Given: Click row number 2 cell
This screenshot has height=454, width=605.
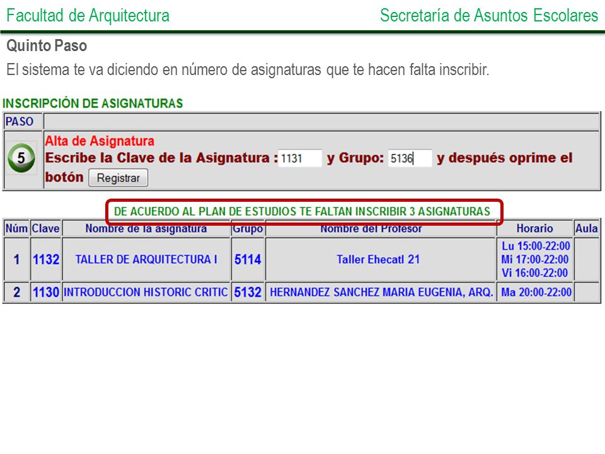Looking at the screenshot, I should tap(16, 292).
